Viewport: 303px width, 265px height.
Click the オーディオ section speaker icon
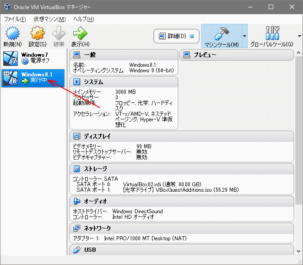77,201
